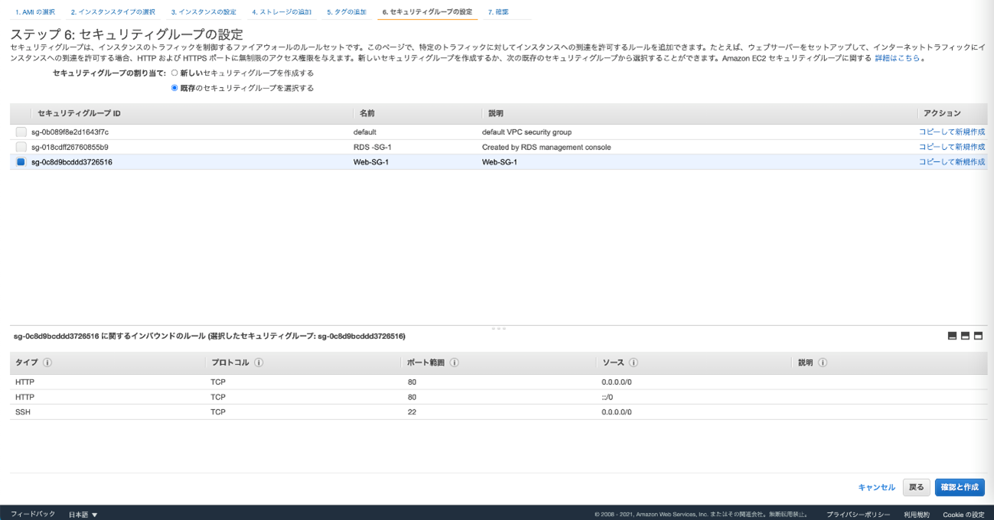This screenshot has height=520, width=994.
Task: Click info icon next to タイプ column
Action: [x=47, y=363]
